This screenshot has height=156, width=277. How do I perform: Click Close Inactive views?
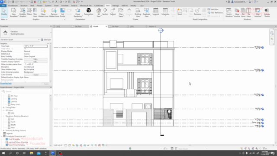237,13
